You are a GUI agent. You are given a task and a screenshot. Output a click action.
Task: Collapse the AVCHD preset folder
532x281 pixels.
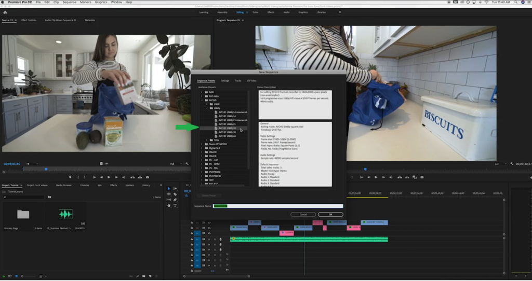tap(202, 100)
